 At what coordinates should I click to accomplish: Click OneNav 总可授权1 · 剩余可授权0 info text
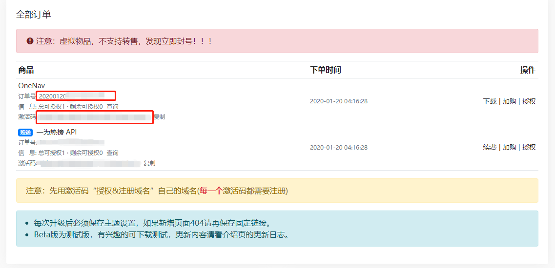point(70,106)
